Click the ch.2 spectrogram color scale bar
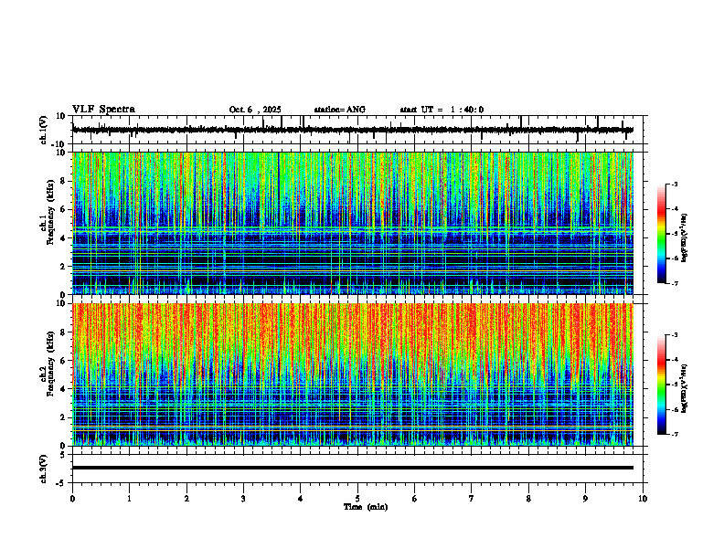This screenshot has height=559, width=724. (x=662, y=385)
